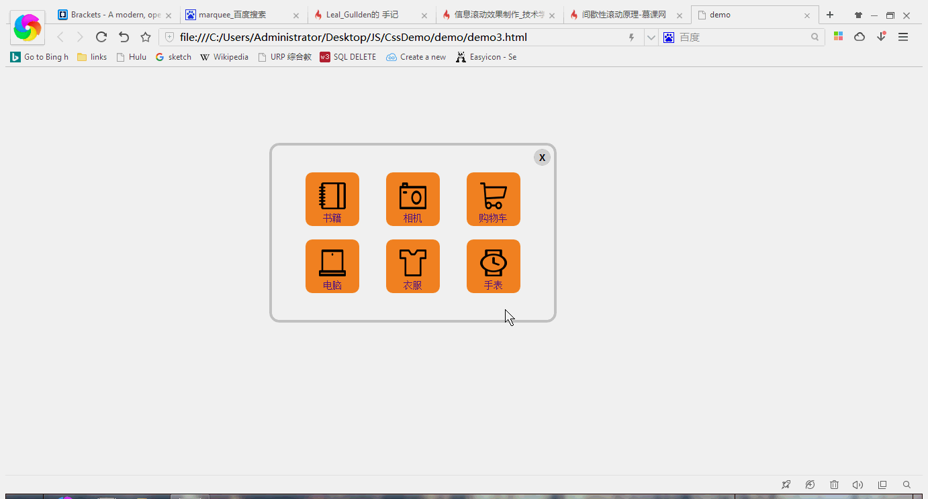Image resolution: width=928 pixels, height=499 pixels.
Task: Open the 手表 watch icon
Action: (x=493, y=266)
